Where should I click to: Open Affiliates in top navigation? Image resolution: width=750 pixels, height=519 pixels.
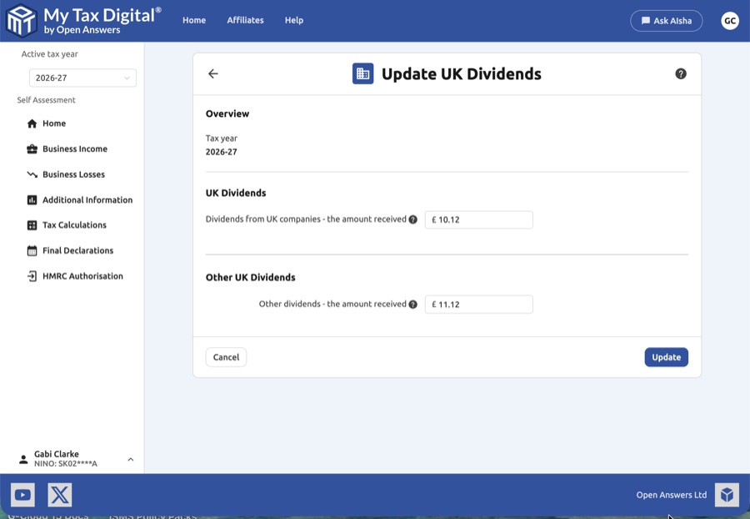245,21
